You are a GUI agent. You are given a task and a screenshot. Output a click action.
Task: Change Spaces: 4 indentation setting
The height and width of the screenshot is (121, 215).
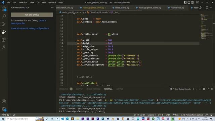(152, 115)
